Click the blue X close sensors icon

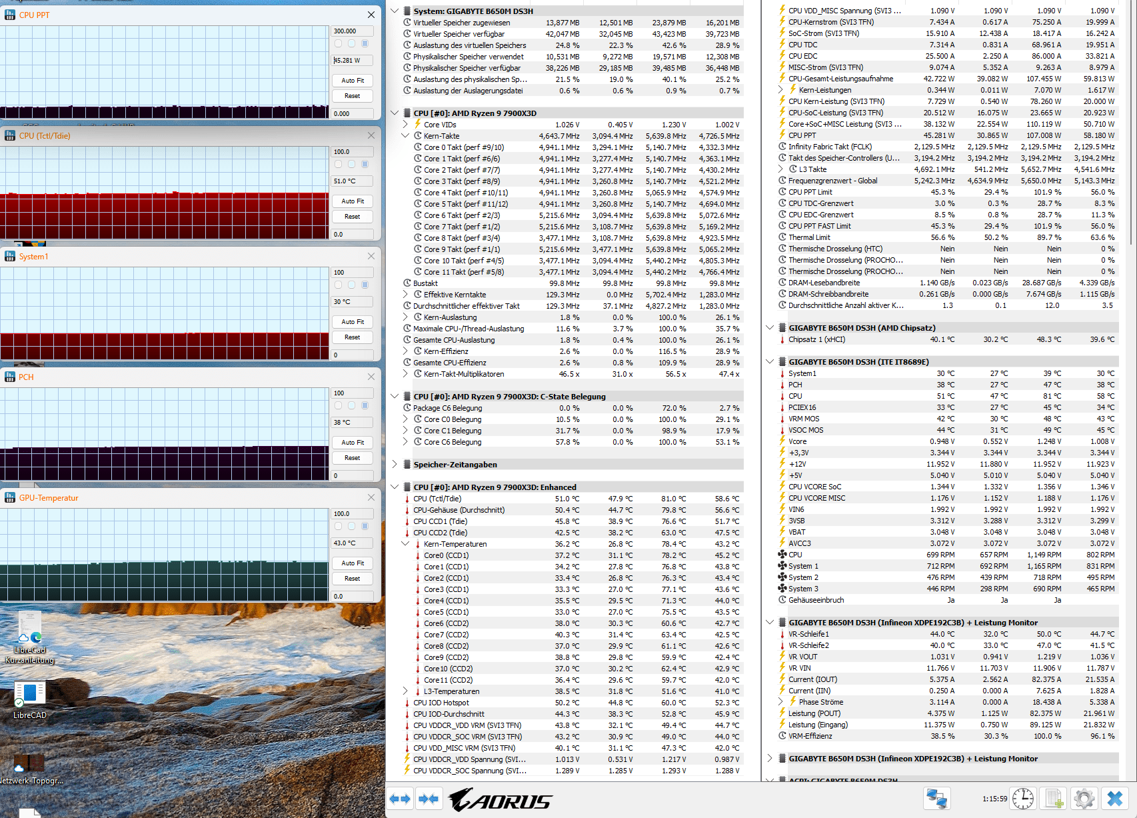1115,799
